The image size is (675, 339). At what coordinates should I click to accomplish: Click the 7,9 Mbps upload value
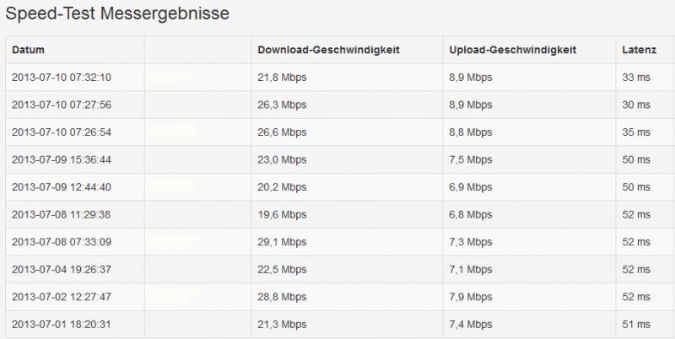point(471,297)
